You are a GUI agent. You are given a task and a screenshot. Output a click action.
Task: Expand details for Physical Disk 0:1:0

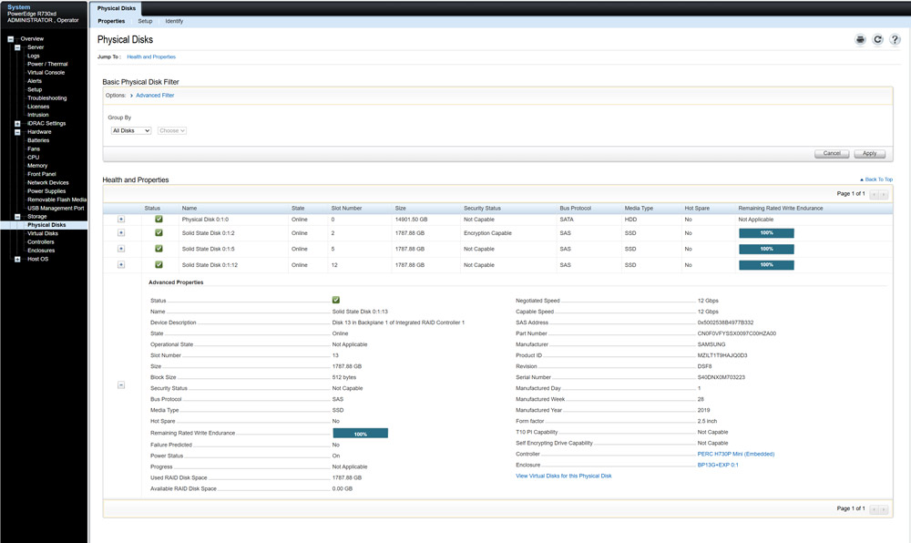121,219
